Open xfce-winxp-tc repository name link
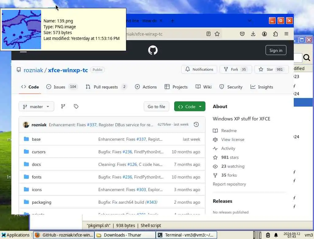The height and width of the screenshot is (239, 314). pos(68,70)
